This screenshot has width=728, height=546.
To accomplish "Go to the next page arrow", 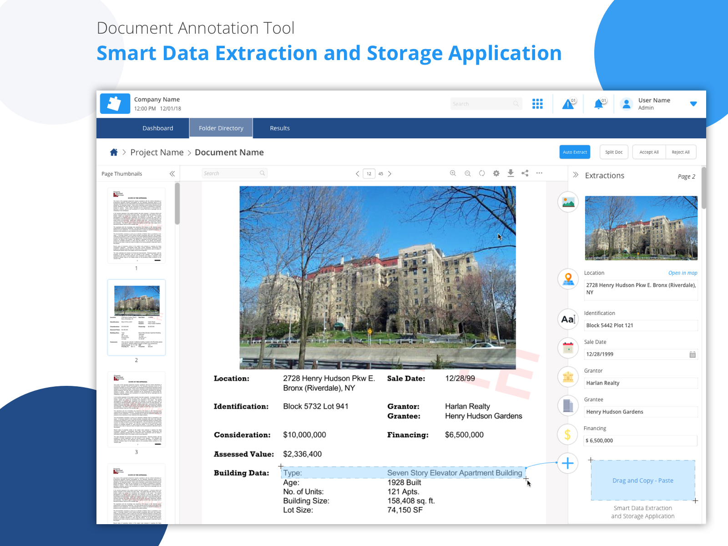I will pyautogui.click(x=389, y=173).
